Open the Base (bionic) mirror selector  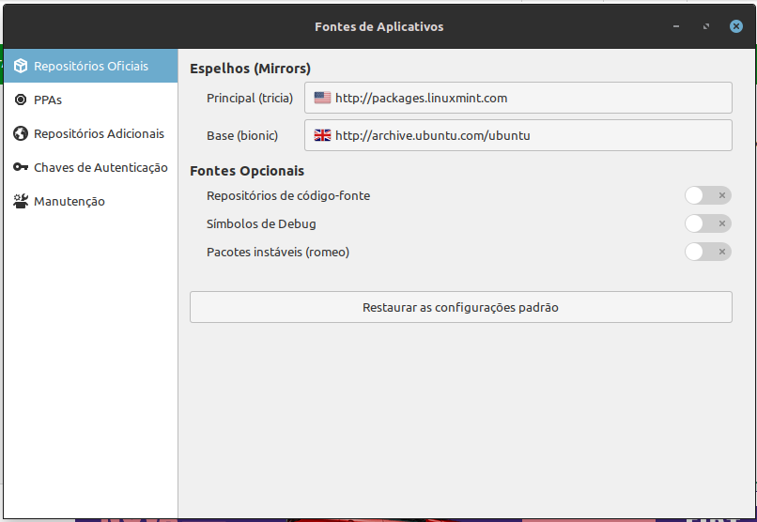(518, 135)
